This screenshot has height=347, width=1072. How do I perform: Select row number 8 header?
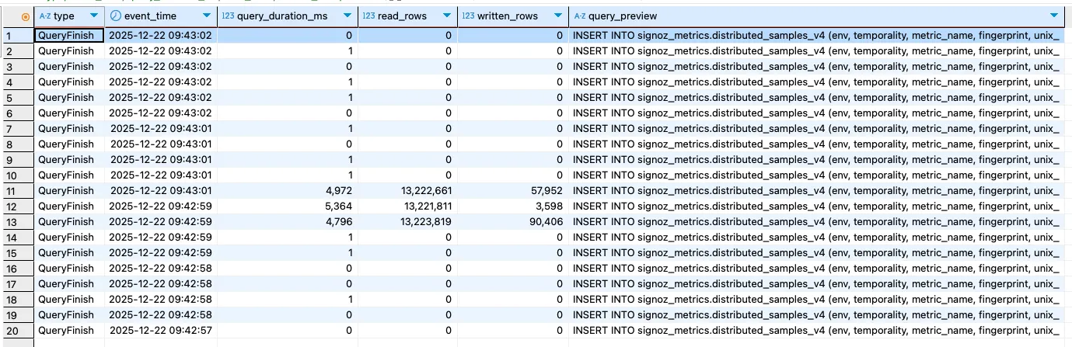click(17, 144)
